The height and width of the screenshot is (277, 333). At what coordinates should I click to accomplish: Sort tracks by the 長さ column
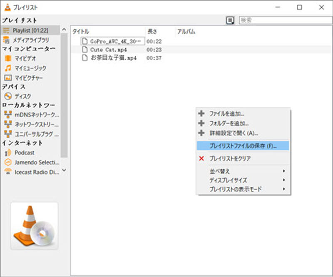pyautogui.click(x=151, y=32)
